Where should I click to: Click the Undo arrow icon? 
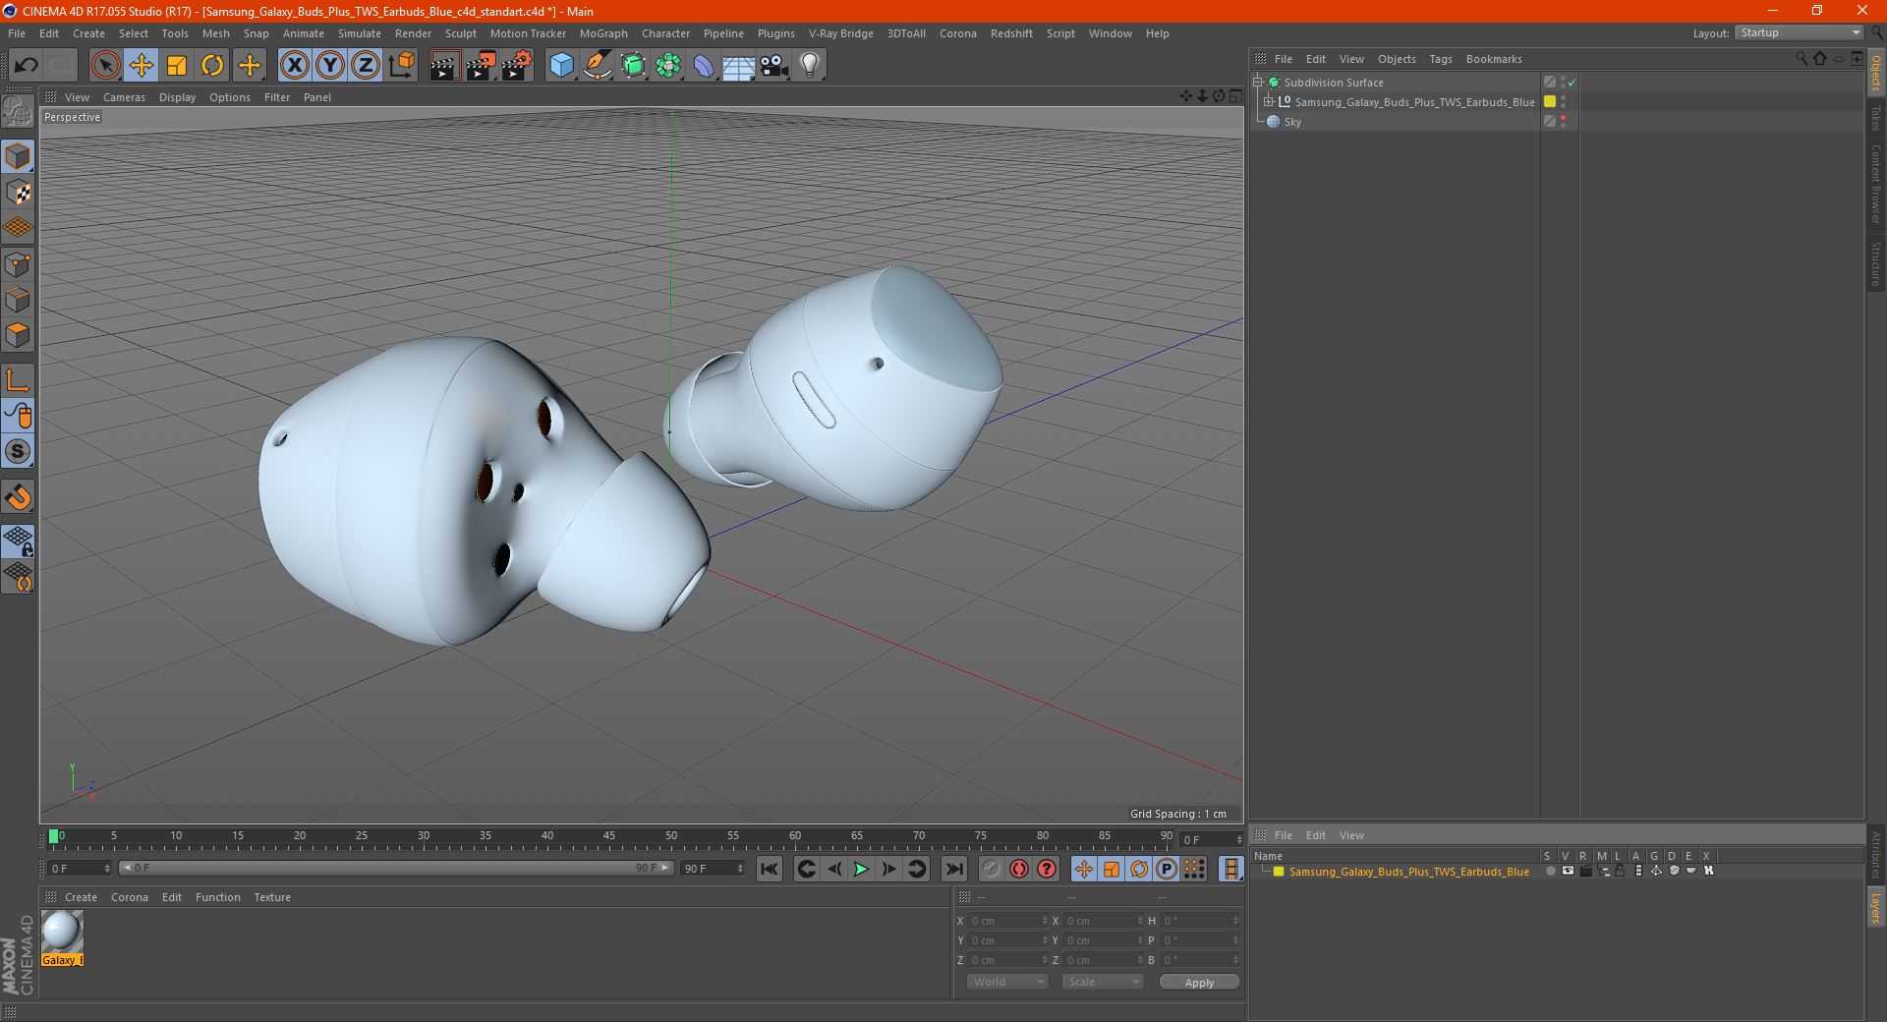click(27, 66)
